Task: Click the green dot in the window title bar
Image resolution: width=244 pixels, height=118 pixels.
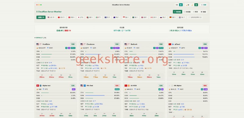Action: coord(41,5)
